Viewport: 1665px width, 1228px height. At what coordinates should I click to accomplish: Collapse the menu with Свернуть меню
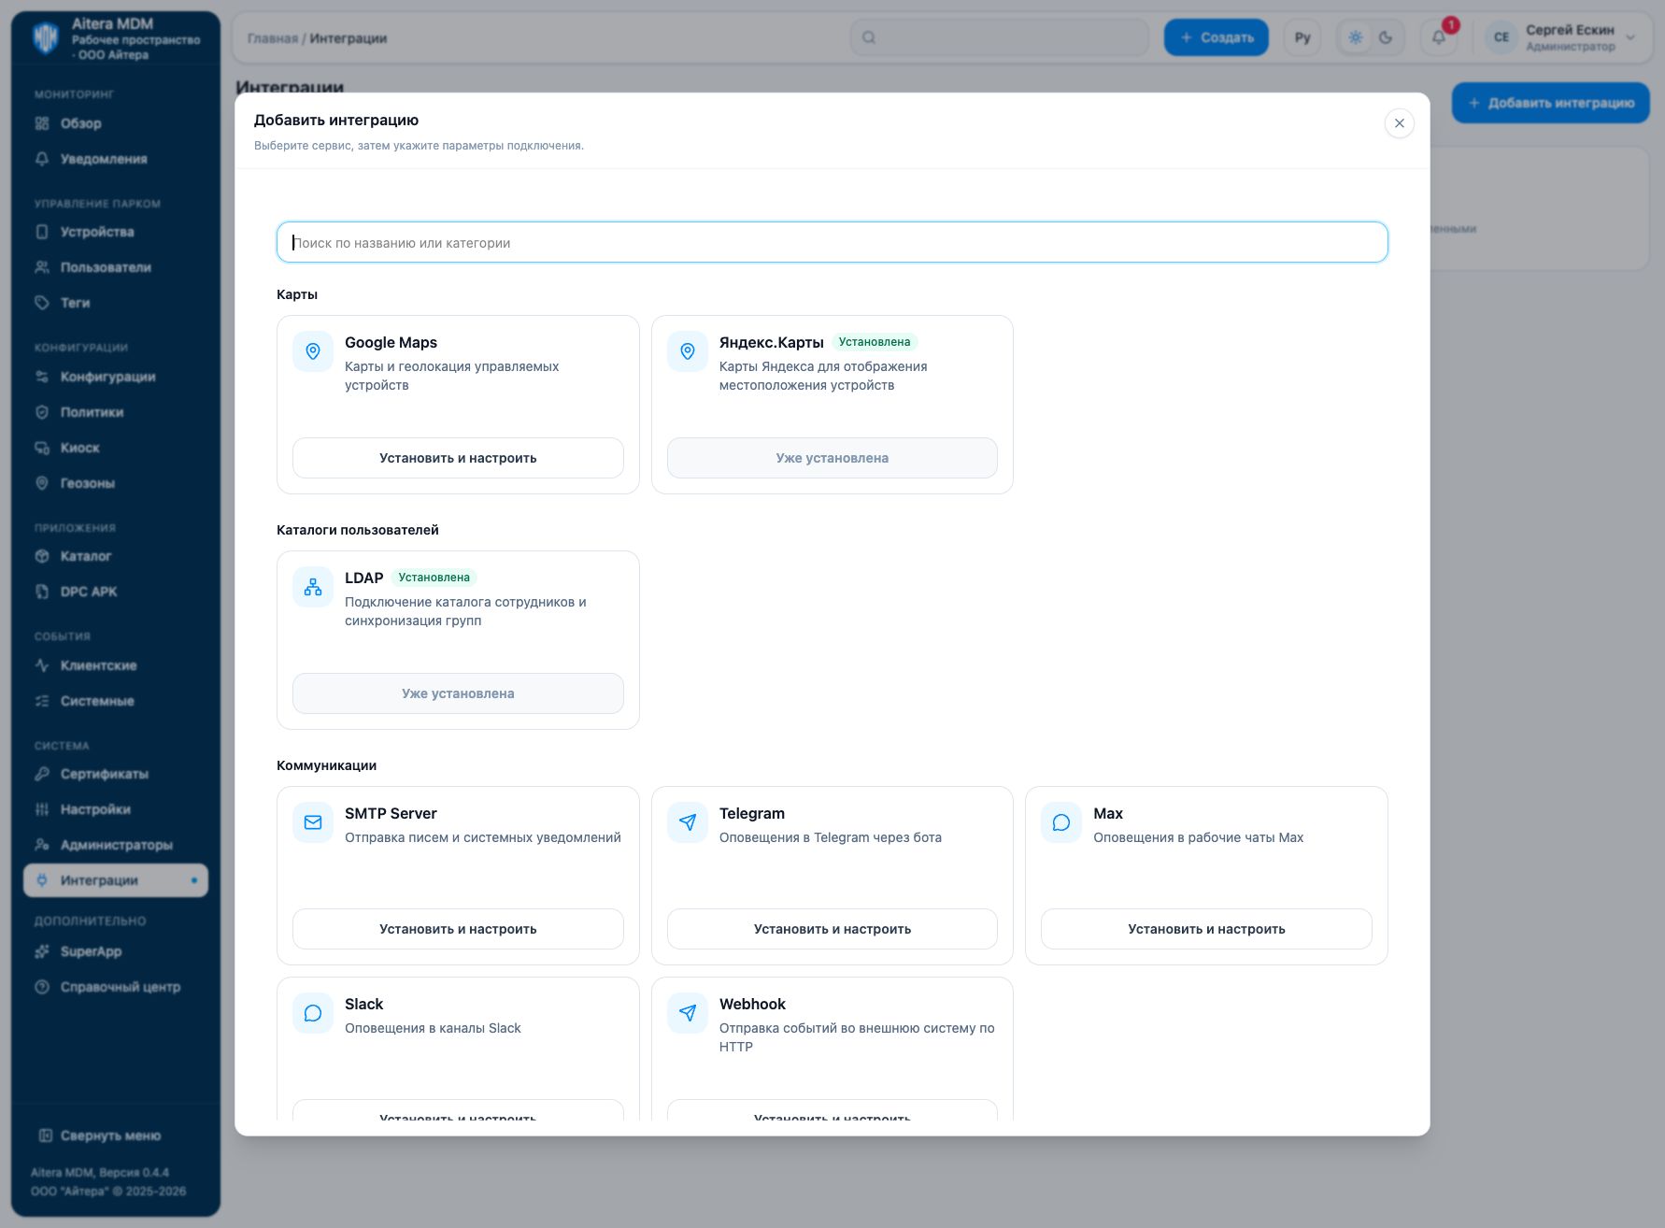100,1135
